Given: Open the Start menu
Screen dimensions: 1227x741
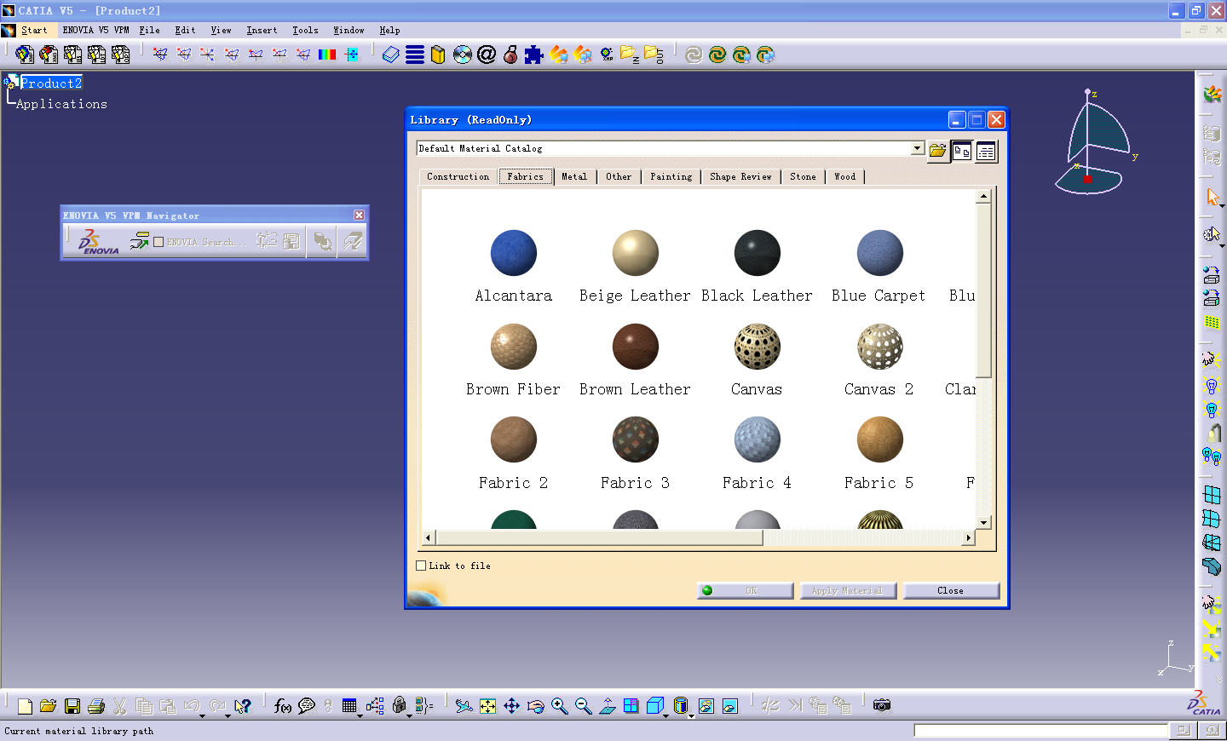Looking at the screenshot, I should click(x=34, y=30).
